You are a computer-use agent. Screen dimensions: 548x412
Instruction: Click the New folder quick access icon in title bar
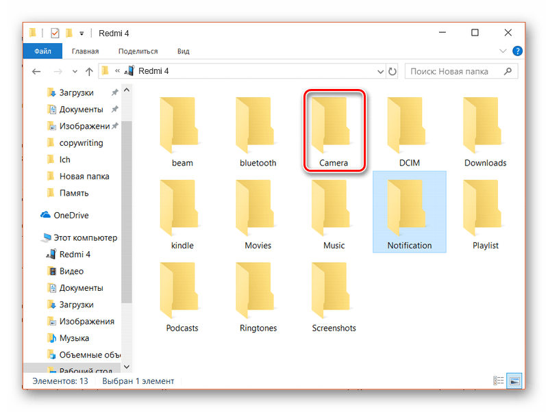click(69, 33)
